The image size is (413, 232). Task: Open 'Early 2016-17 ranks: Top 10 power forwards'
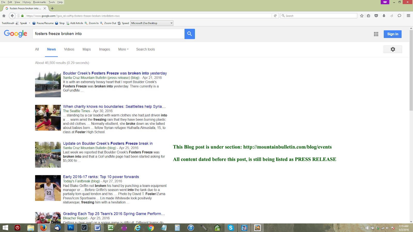(101, 177)
